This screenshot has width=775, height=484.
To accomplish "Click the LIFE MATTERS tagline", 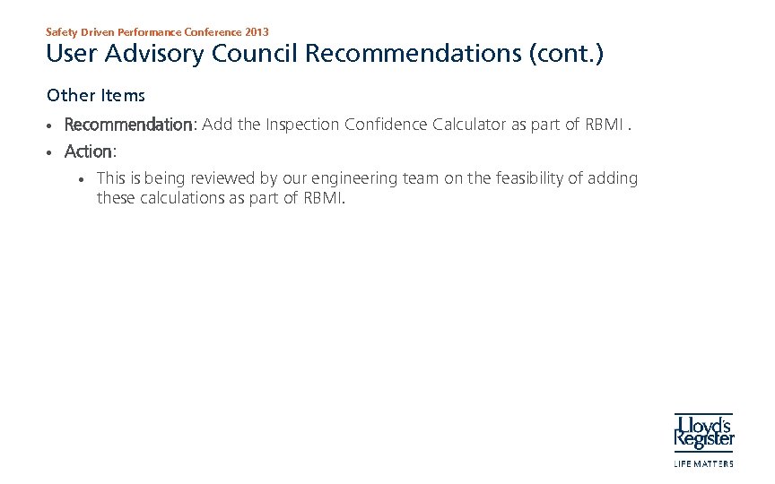I will coord(704,463).
